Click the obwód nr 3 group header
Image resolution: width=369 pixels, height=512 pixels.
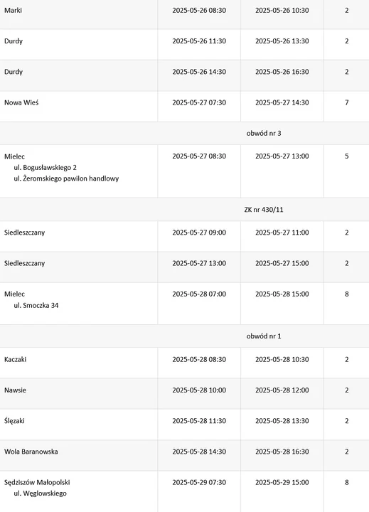(185, 133)
